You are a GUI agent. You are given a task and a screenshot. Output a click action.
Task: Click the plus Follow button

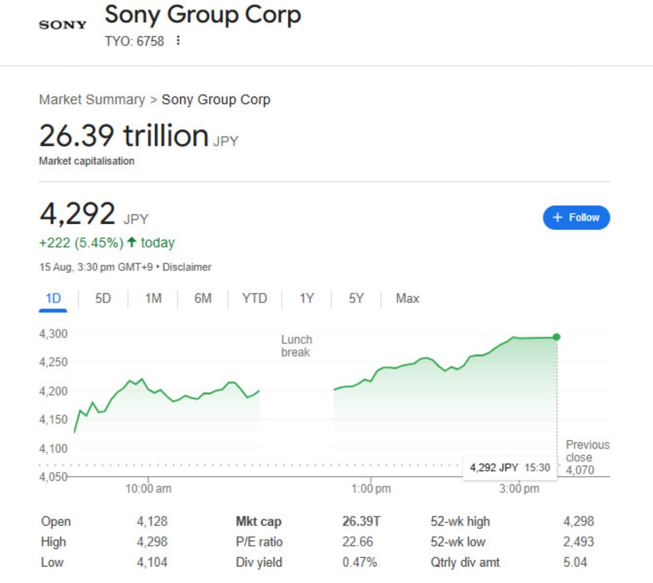pyautogui.click(x=576, y=218)
